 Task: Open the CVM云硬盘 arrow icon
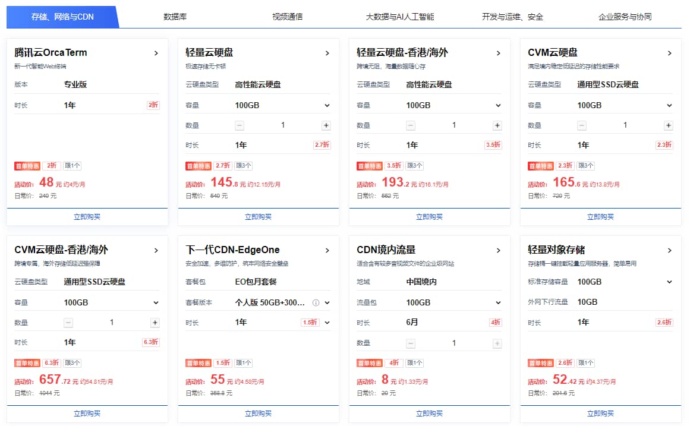670,53
